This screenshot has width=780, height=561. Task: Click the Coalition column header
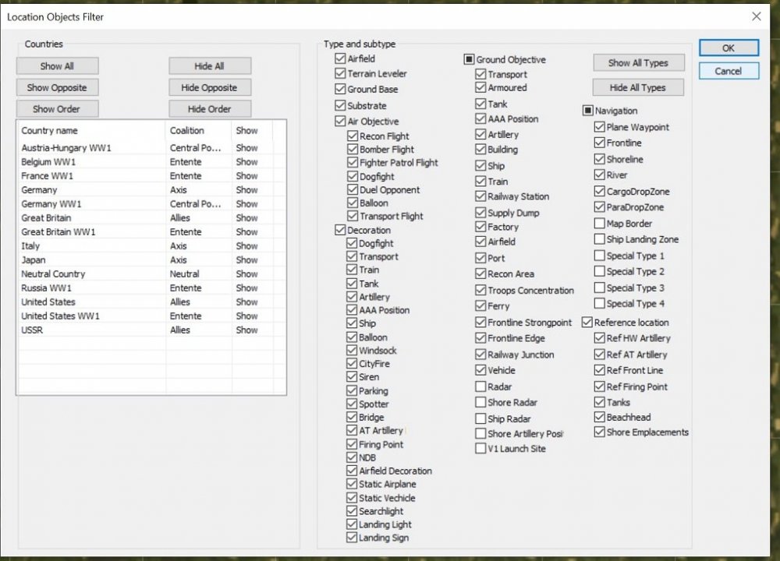coord(187,131)
